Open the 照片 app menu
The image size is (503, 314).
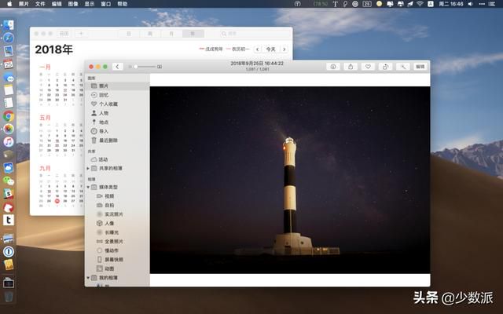24,4
